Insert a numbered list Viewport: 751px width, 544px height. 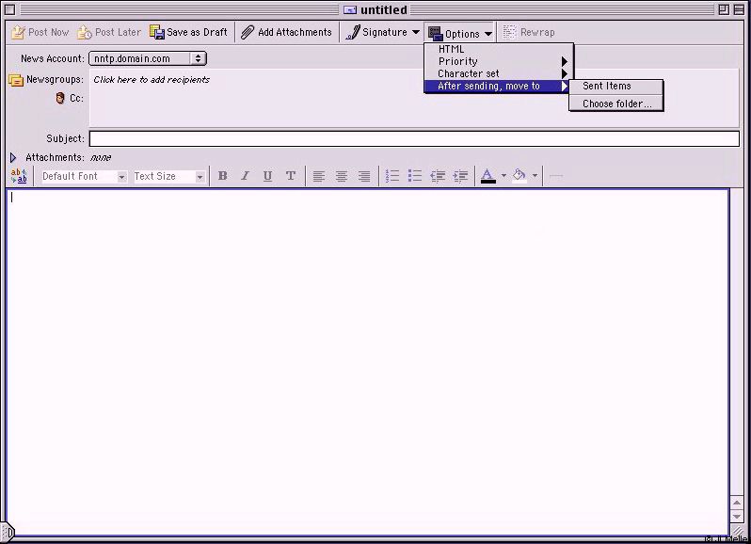click(x=392, y=176)
